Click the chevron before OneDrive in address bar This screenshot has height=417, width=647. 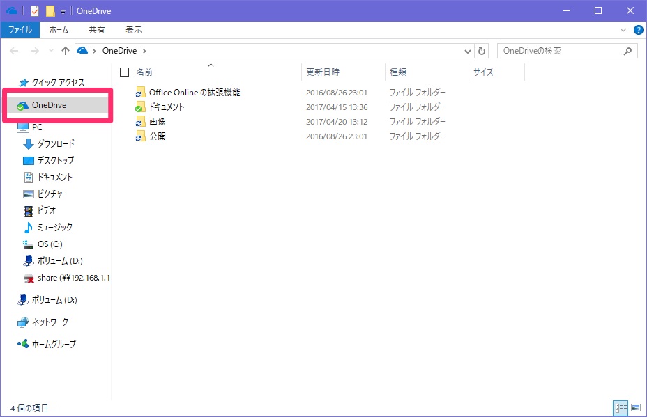pos(95,51)
